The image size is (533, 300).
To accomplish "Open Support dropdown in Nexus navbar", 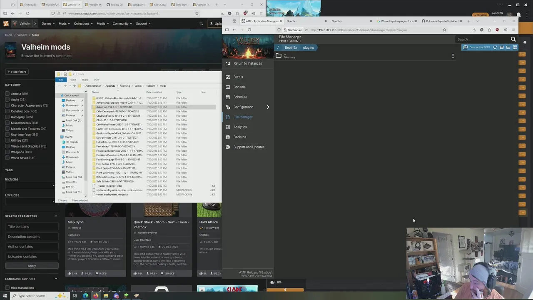I will (143, 24).
